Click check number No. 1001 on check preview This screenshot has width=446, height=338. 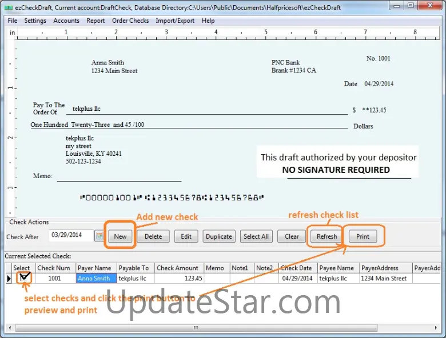pyautogui.click(x=378, y=58)
